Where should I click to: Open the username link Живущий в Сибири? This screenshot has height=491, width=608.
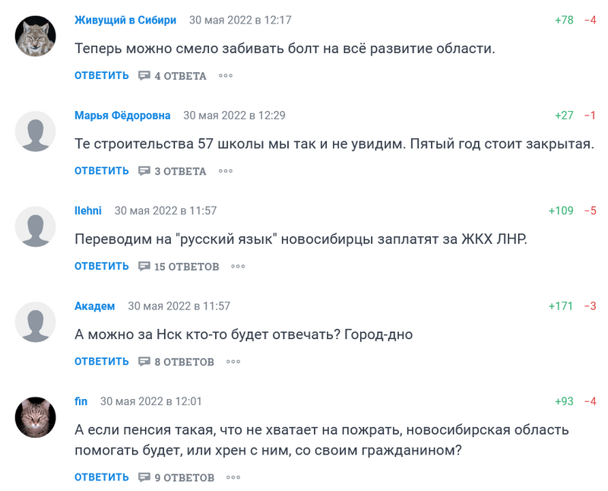pyautogui.click(x=125, y=20)
